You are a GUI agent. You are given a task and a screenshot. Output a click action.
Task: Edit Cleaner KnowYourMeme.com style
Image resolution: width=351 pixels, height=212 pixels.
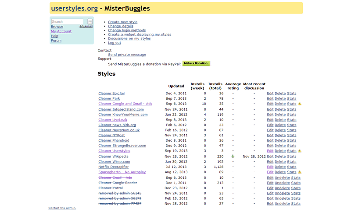pyautogui.click(x=270, y=115)
